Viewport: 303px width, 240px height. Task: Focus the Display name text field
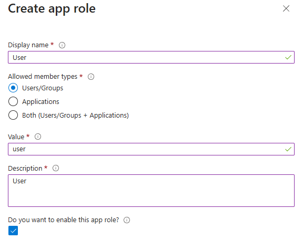click(151, 57)
